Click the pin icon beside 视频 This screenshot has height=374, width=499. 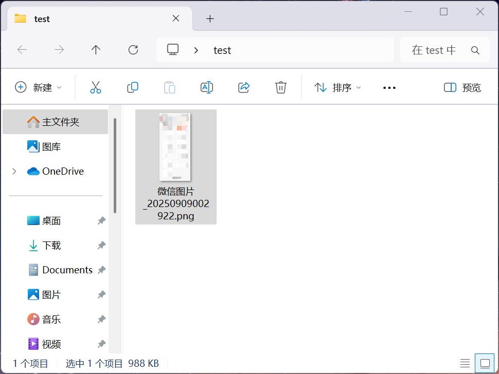click(101, 344)
